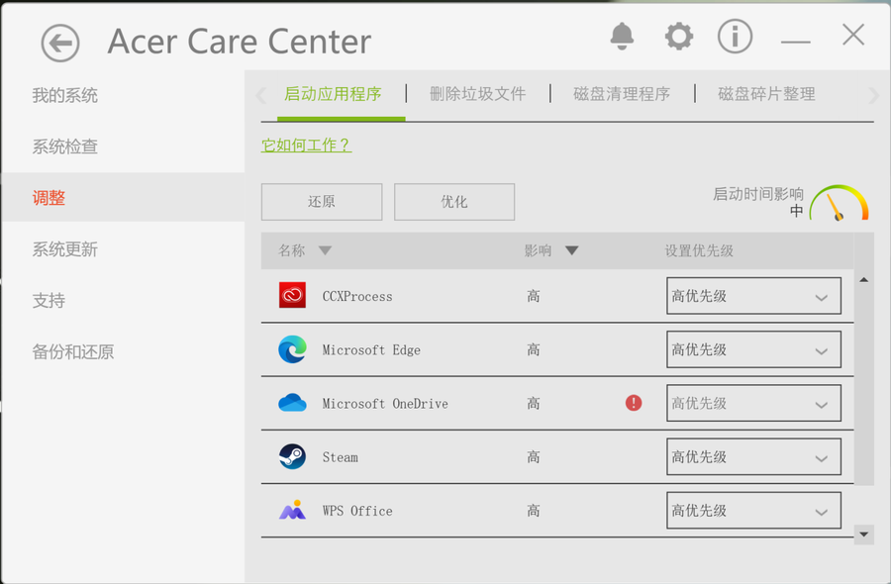Open settings gear icon
The width and height of the screenshot is (891, 584).
click(679, 37)
